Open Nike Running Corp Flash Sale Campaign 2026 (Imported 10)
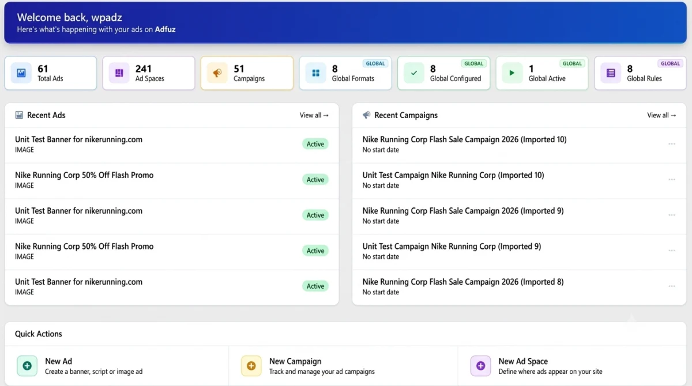The height and width of the screenshot is (386, 692). coord(464,139)
